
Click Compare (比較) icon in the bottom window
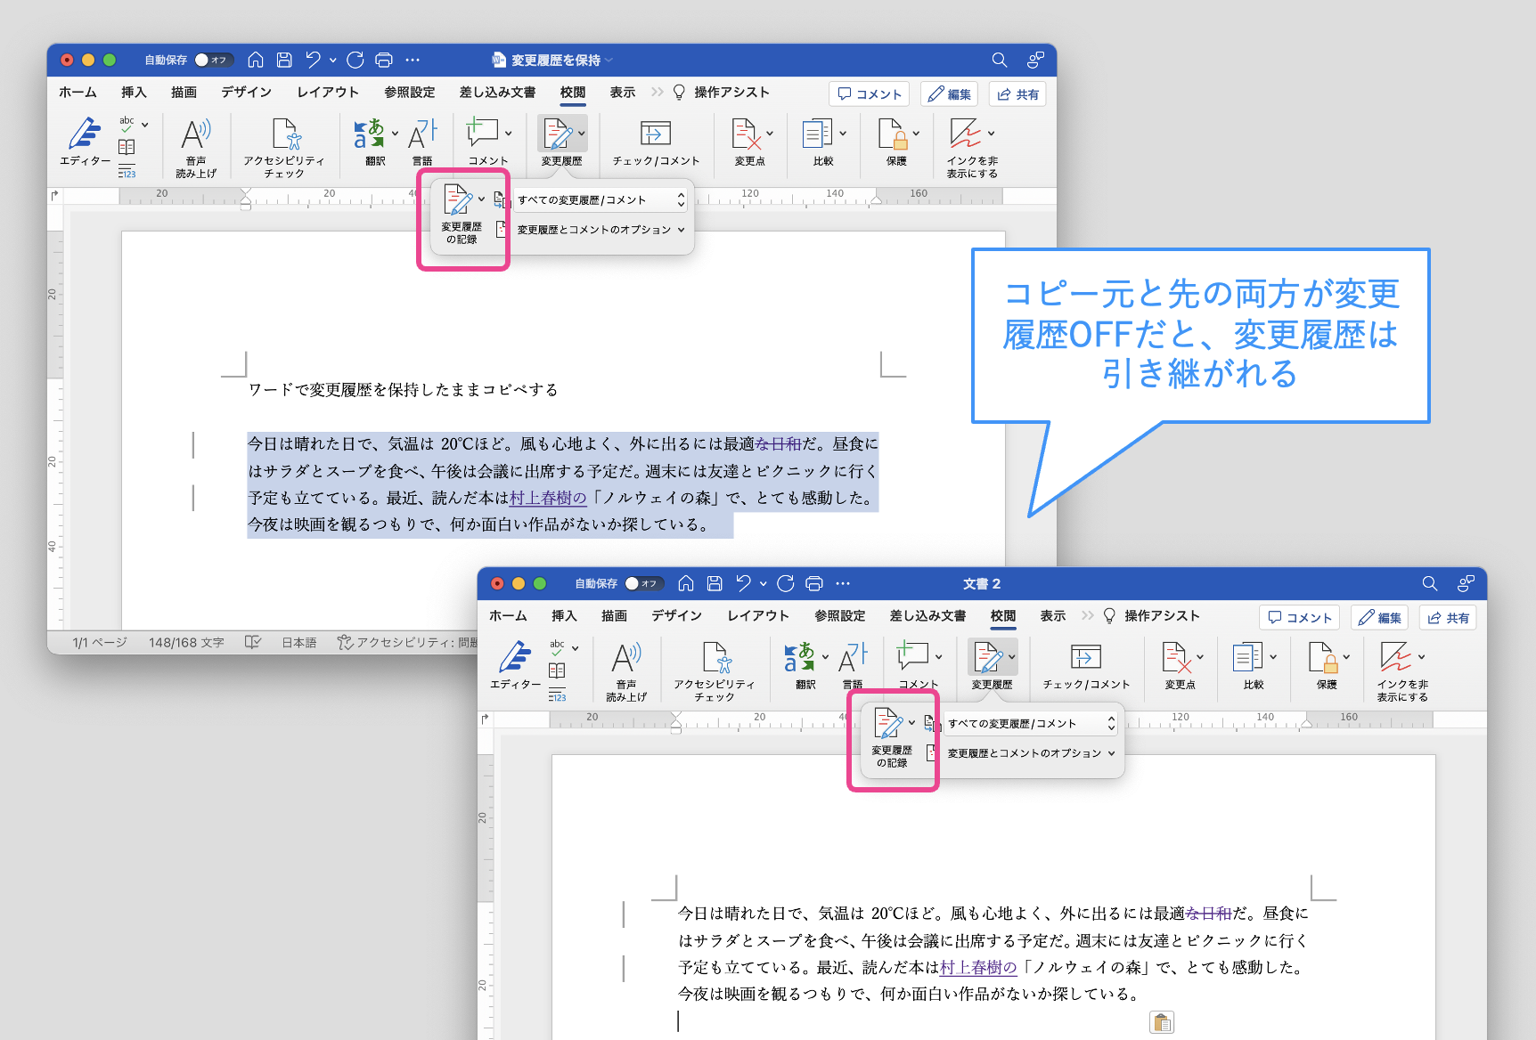(1247, 658)
